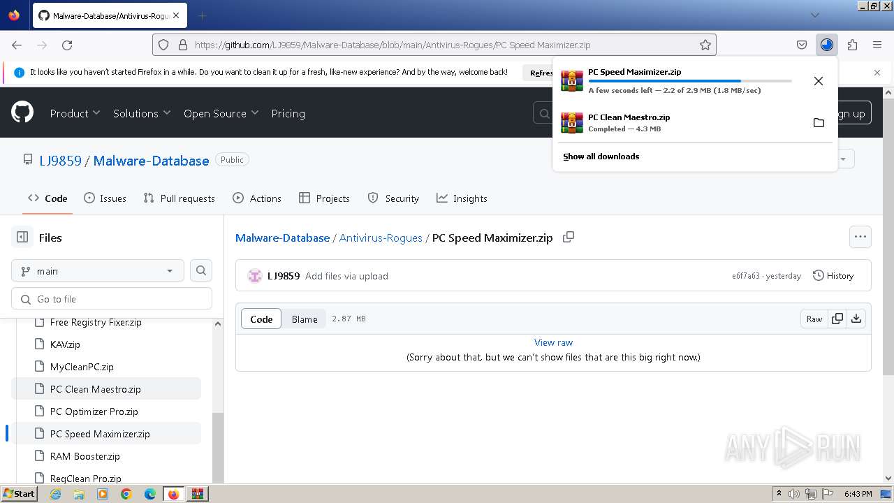This screenshot has width=894, height=503.
Task: Open the more file actions menu
Action: (860, 237)
